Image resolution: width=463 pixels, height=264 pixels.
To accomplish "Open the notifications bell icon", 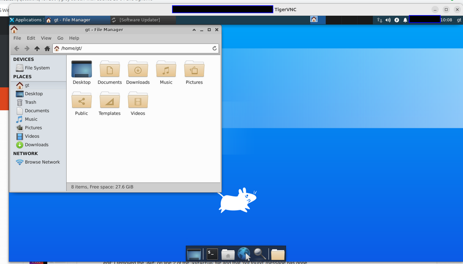I will pos(405,20).
